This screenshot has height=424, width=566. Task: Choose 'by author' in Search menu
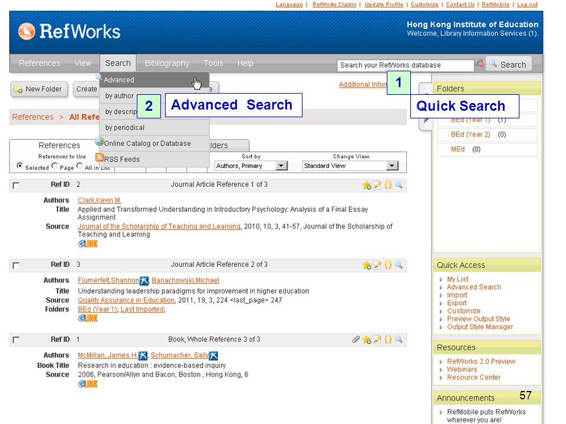pyautogui.click(x=120, y=96)
